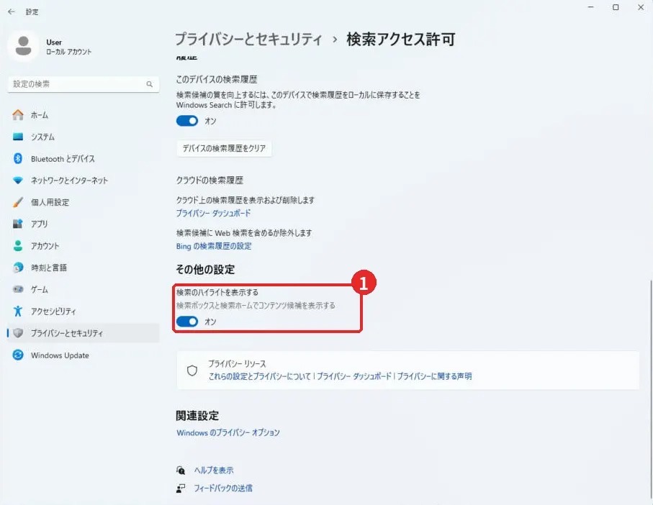Click the システム monitor icon

[x=18, y=137]
